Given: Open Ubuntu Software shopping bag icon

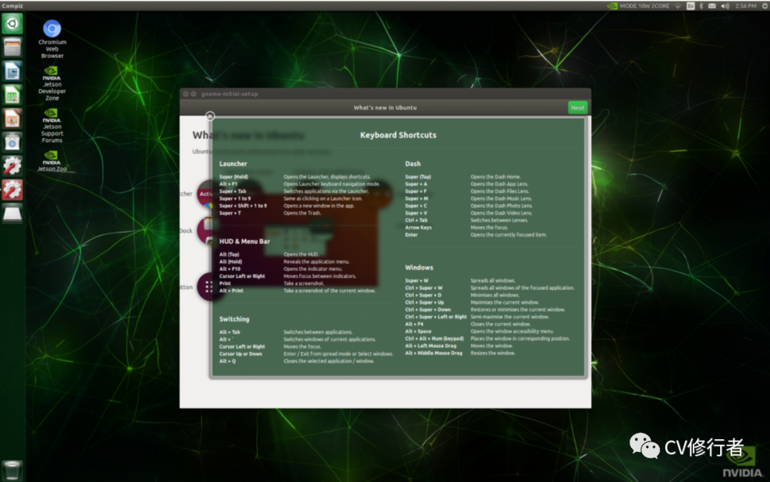Looking at the screenshot, I should [12, 142].
